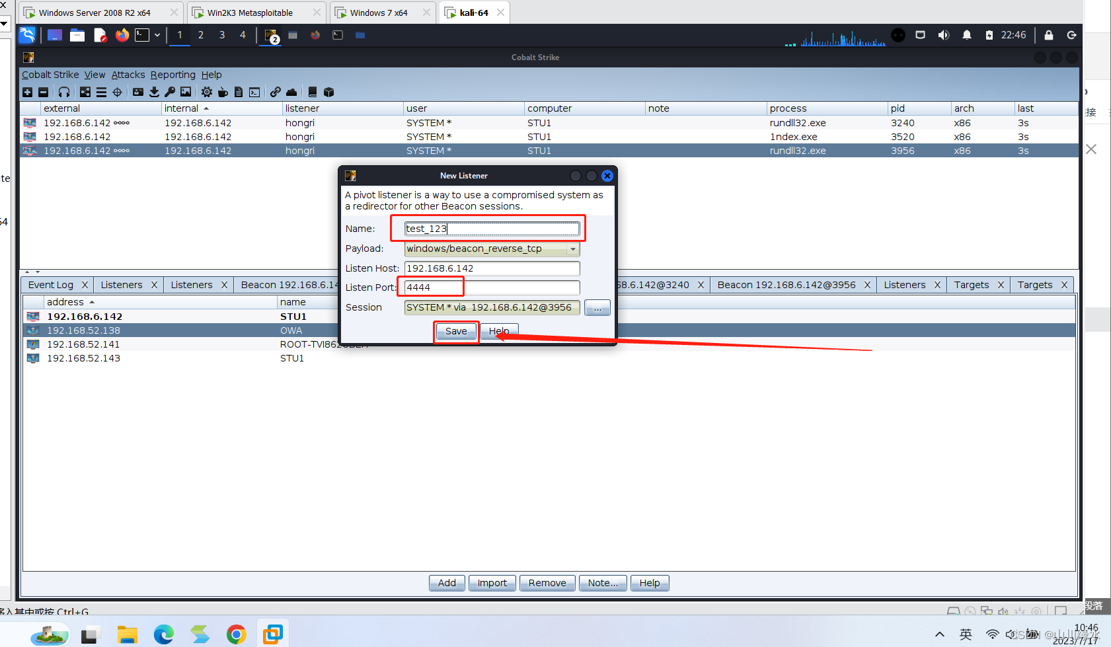Show hidden tray icons chevron on Windows taskbar
This screenshot has width=1111, height=647.
(x=940, y=634)
